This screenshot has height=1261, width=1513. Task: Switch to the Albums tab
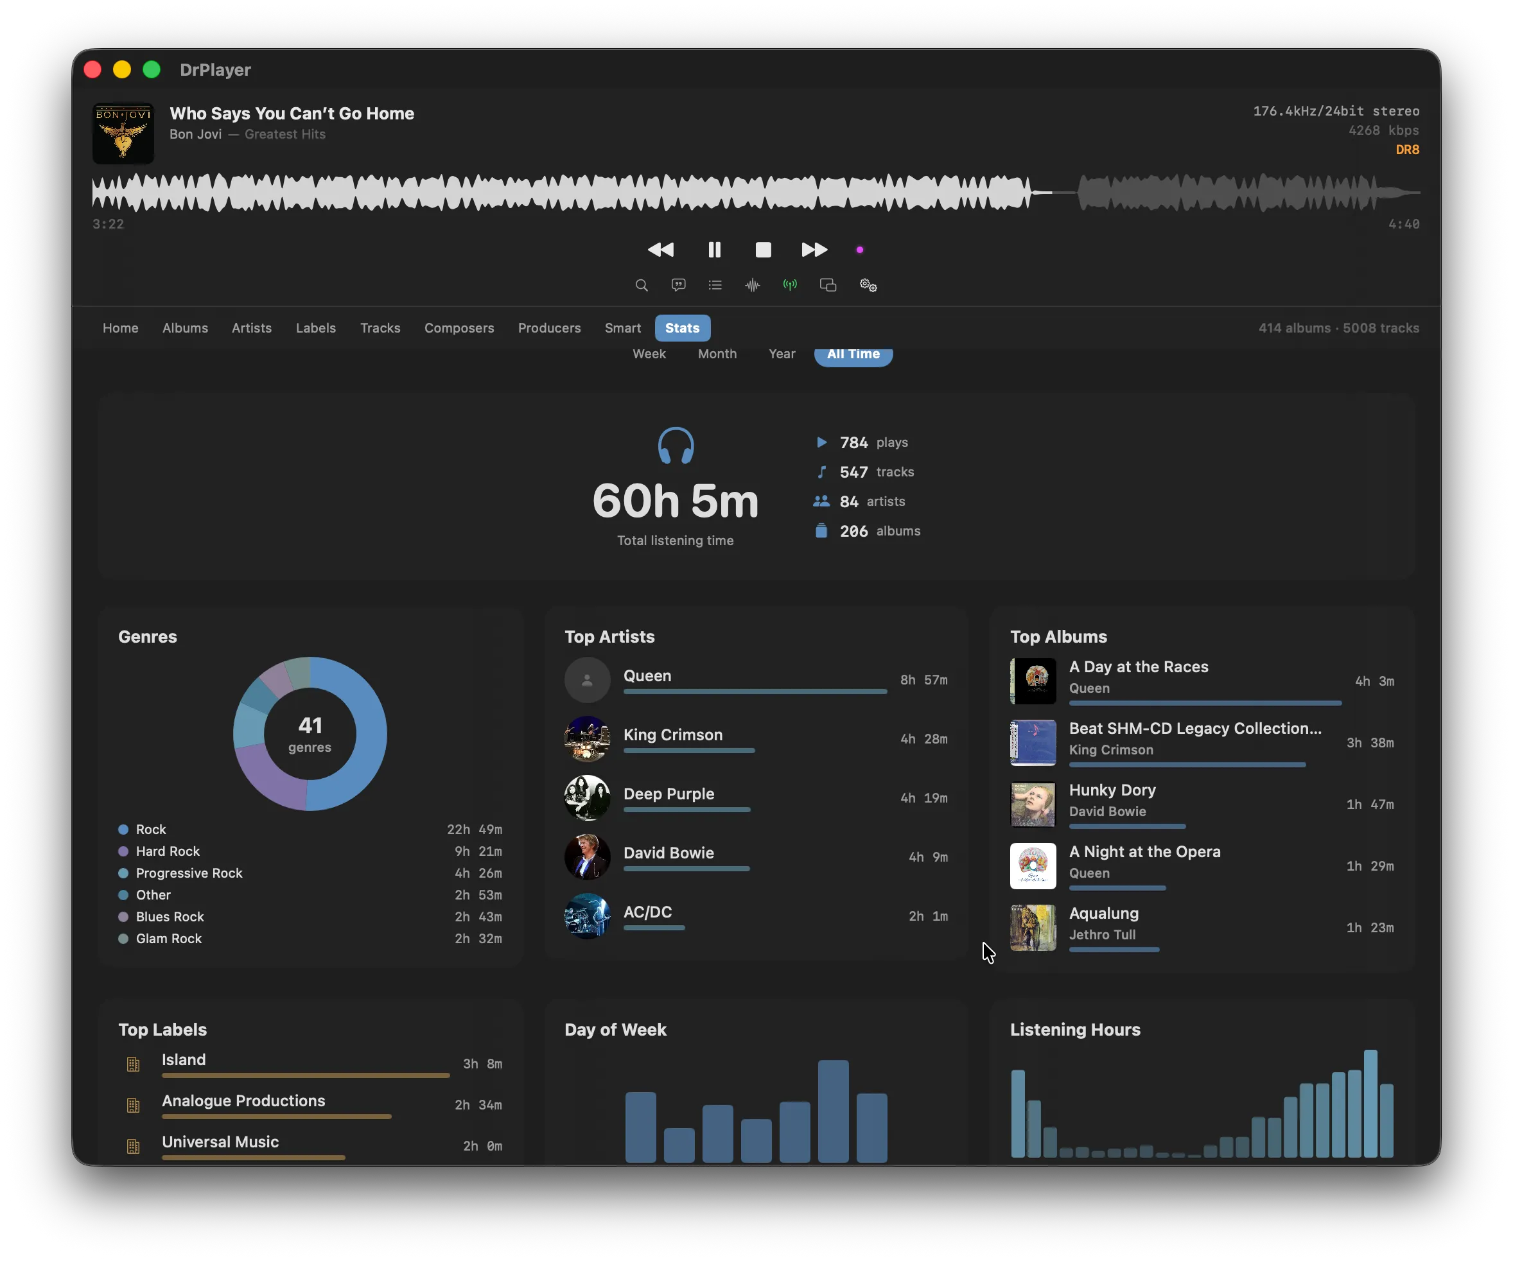click(185, 327)
